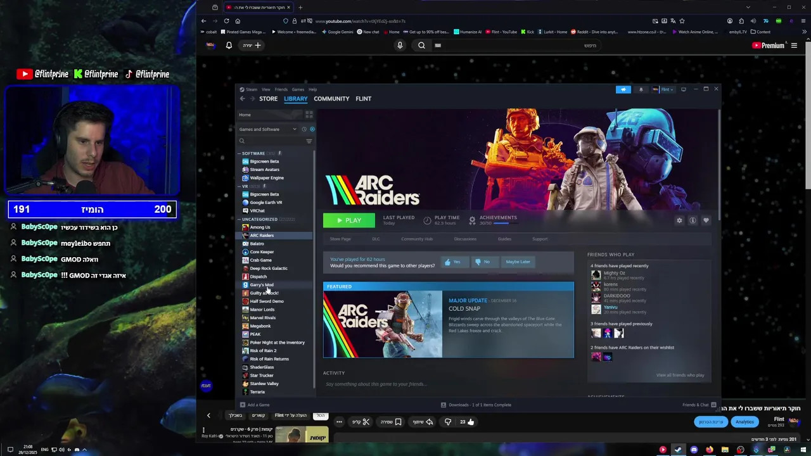Screen dimensions: 811x456
Task: Open ARC Raiders manage gear icon
Action: [x=679, y=220]
